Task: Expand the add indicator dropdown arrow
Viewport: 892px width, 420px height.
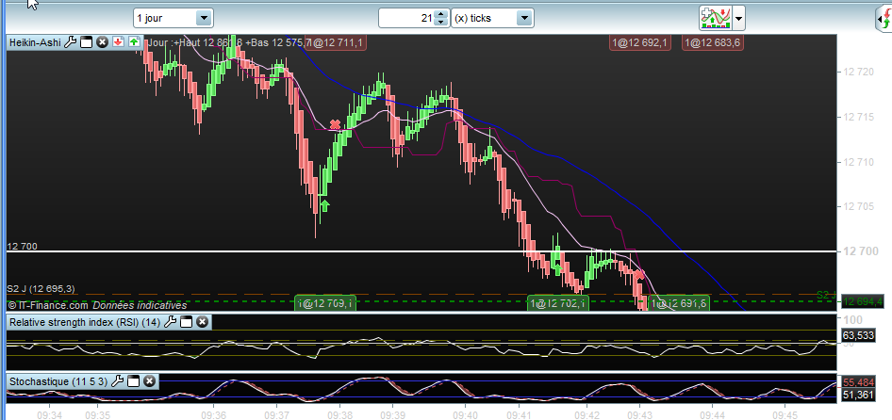Action: click(x=738, y=18)
